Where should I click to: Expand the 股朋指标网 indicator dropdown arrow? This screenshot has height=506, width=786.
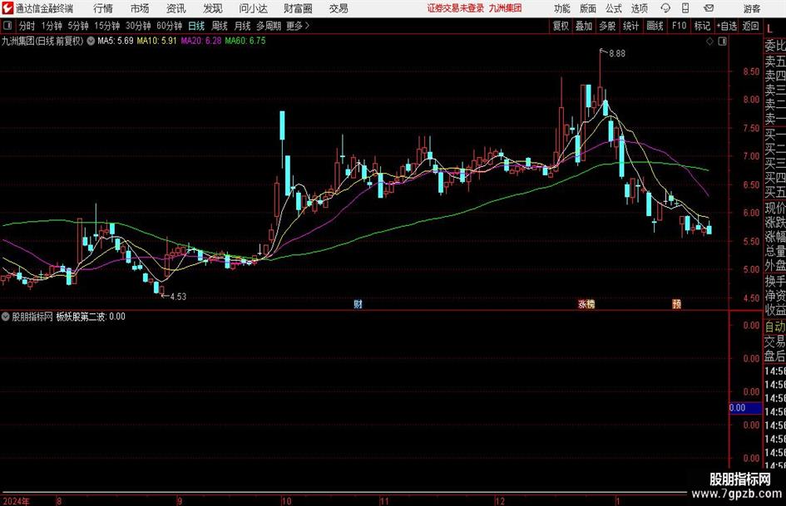[6, 317]
